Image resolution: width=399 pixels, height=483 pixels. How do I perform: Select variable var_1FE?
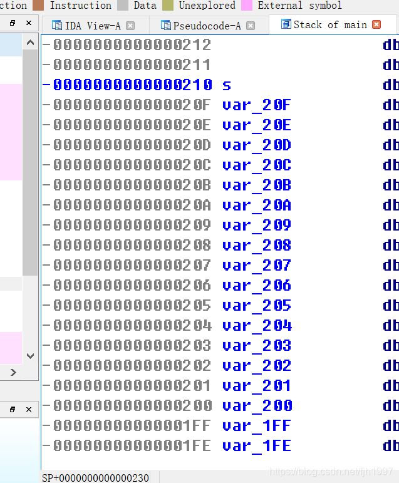pos(256,446)
